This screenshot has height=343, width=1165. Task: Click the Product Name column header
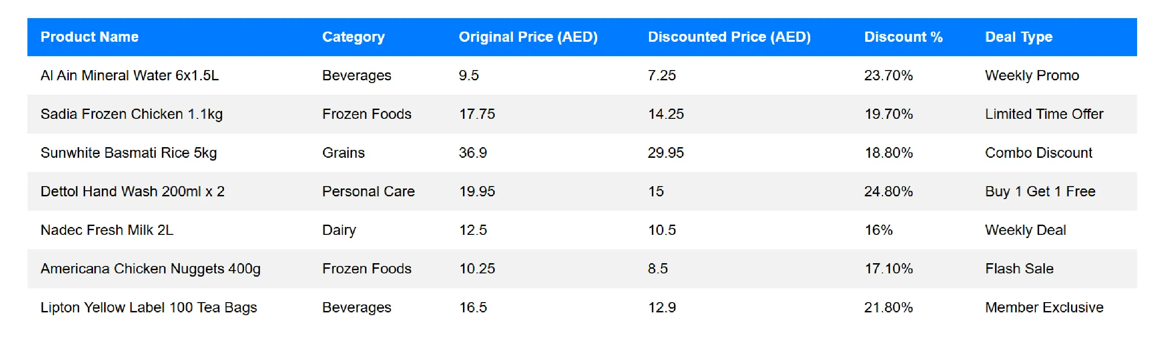tap(89, 37)
